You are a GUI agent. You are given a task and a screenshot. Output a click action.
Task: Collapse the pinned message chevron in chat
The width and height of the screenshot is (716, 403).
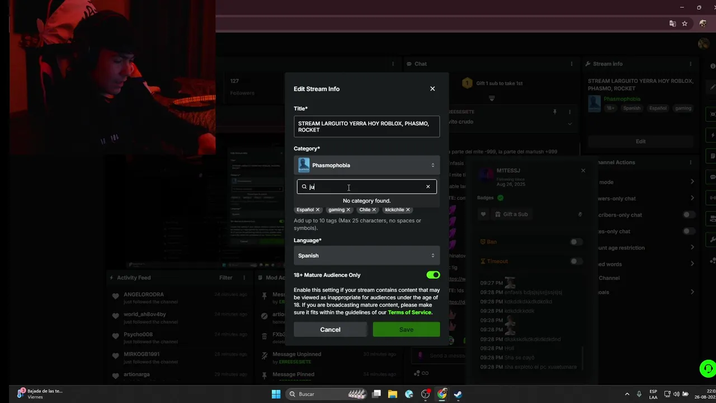click(x=570, y=124)
